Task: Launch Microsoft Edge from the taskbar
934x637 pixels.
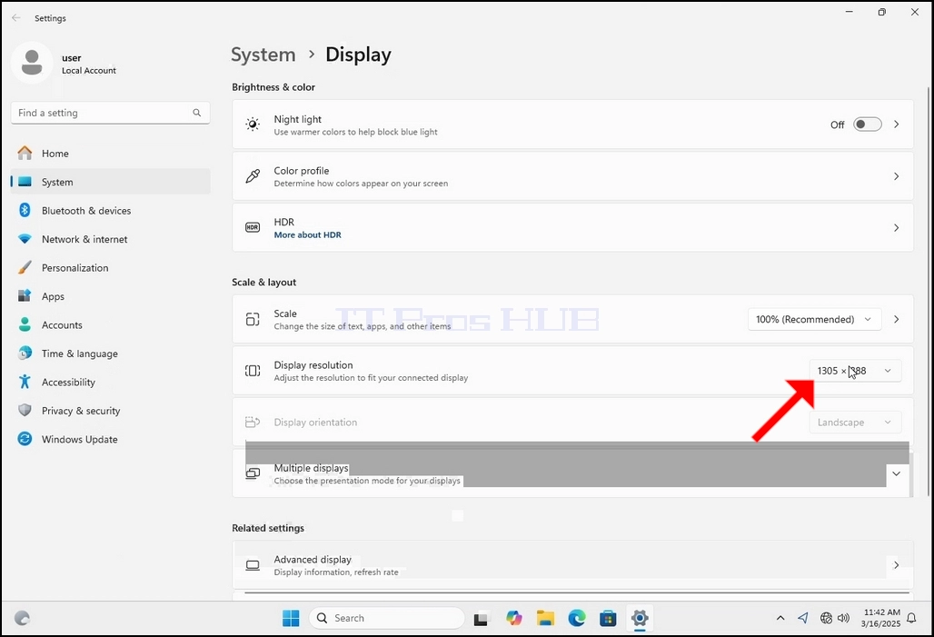Action: tap(577, 618)
